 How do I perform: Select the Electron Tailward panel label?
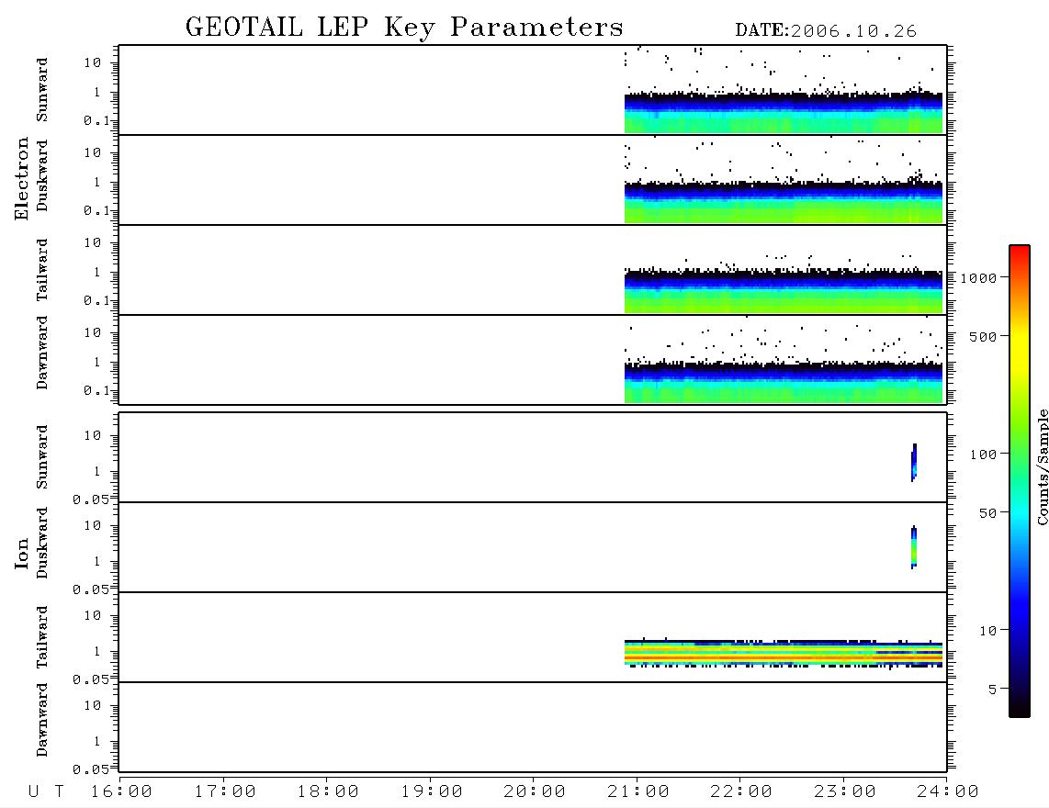tap(42, 270)
